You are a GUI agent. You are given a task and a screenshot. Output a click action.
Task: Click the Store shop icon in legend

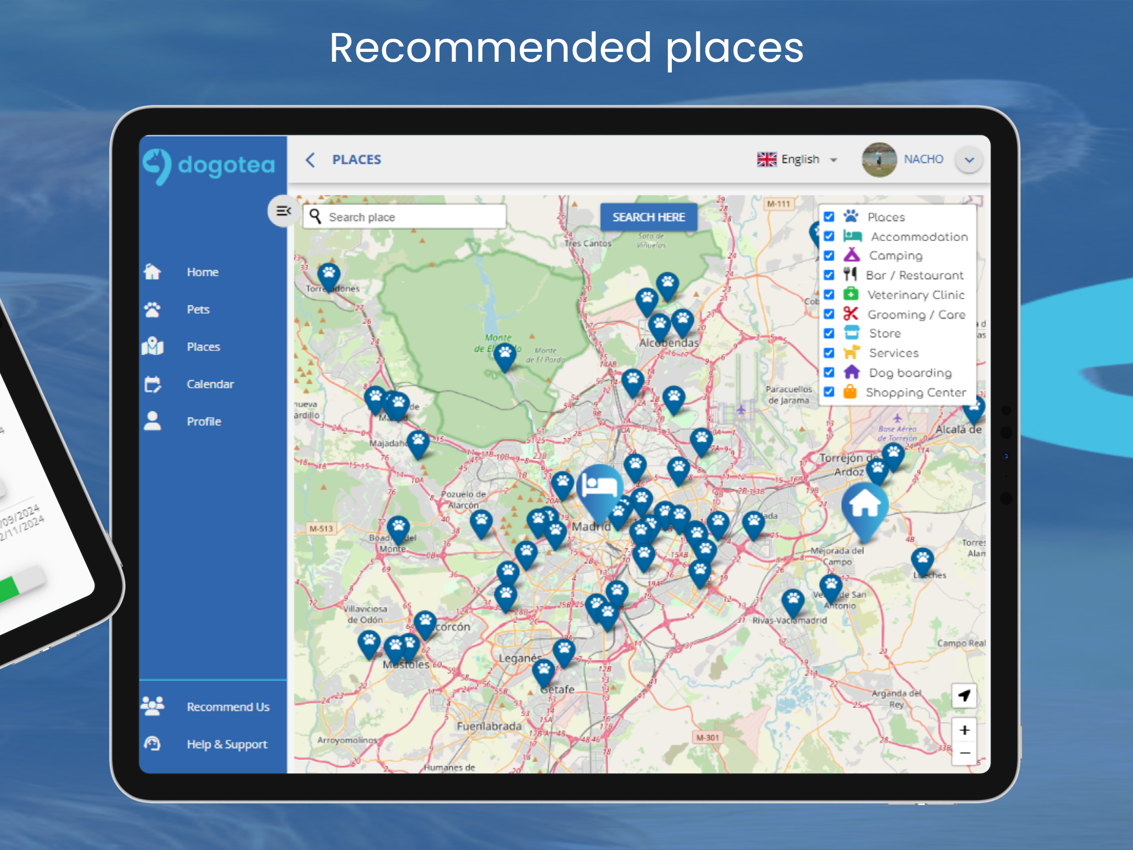(851, 333)
